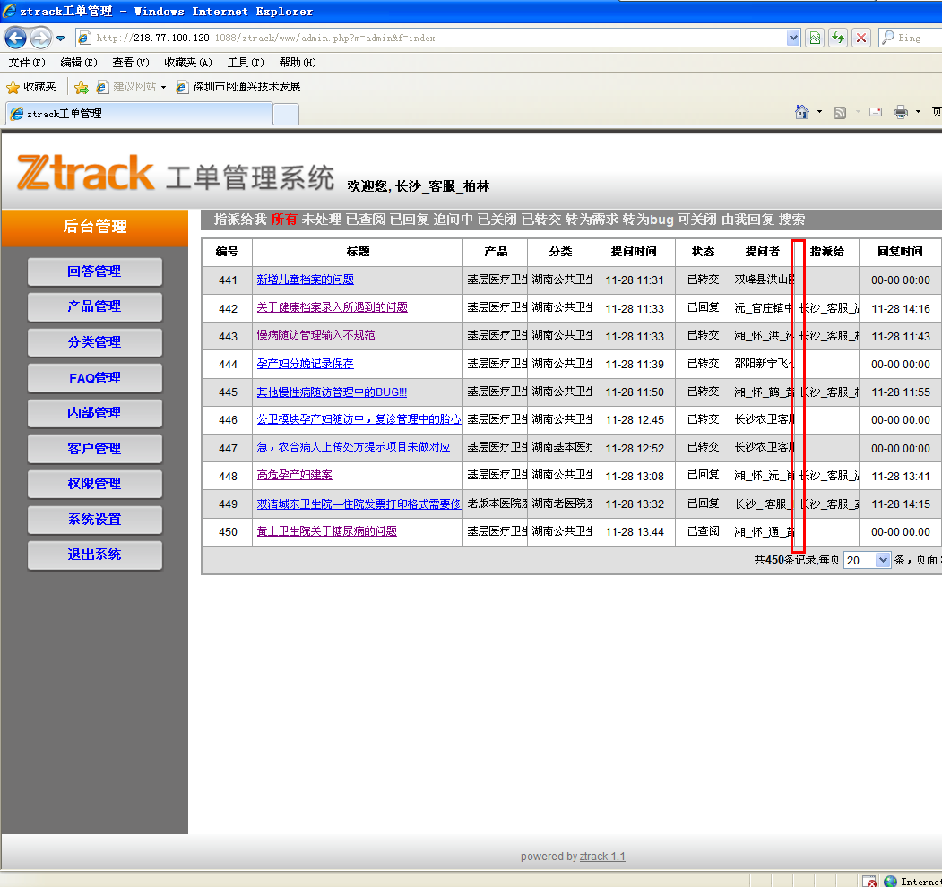Image resolution: width=942 pixels, height=887 pixels.
Task: Select the 指派给我 filter
Action: tap(239, 220)
